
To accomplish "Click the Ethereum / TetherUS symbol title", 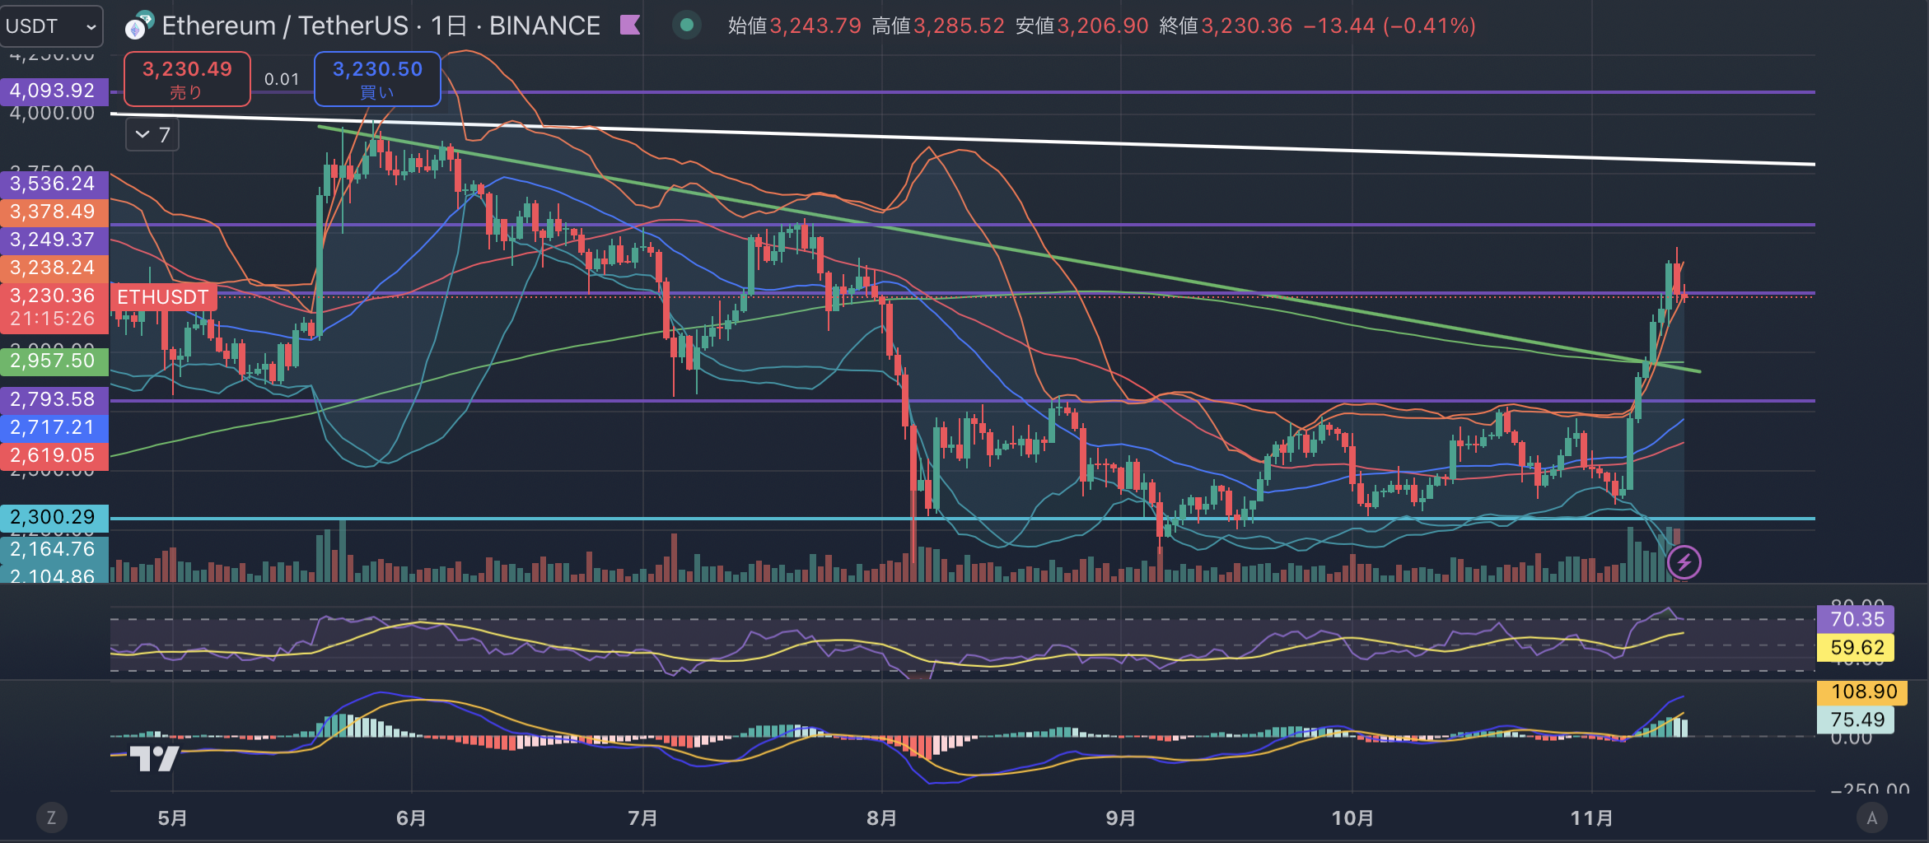I will click(285, 26).
